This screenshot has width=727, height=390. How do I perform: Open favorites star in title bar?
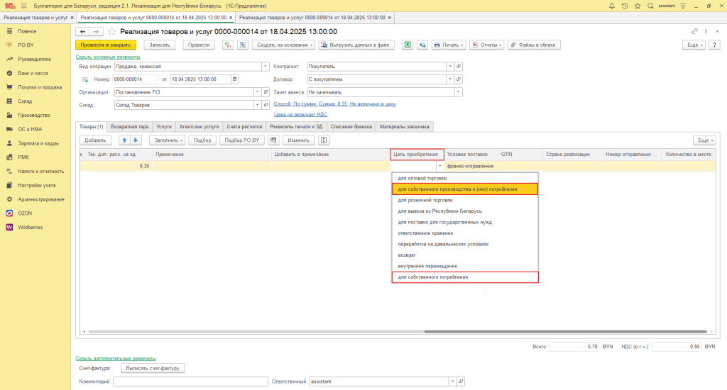(x=638, y=6)
